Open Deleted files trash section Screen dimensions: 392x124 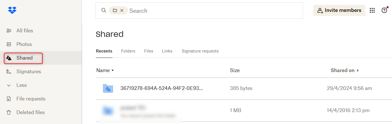click(x=30, y=112)
